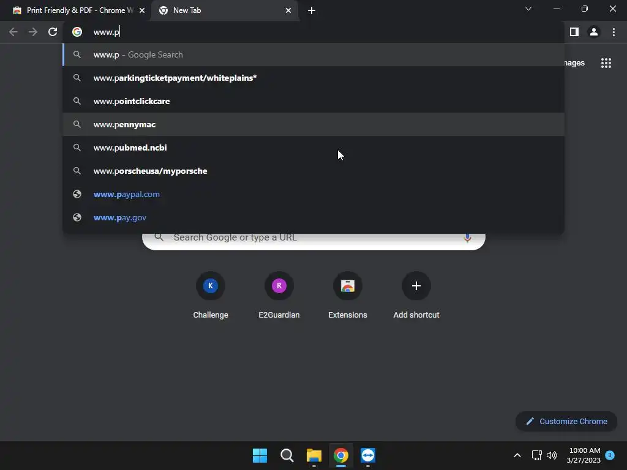Image resolution: width=627 pixels, height=470 pixels.
Task: Close the New Tab tab
Action: (288, 10)
